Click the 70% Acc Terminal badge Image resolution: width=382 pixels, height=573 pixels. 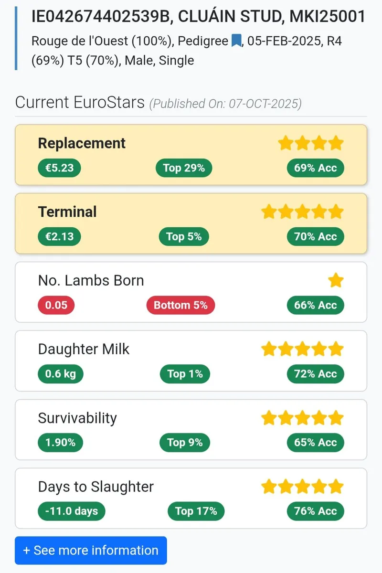pyautogui.click(x=315, y=237)
